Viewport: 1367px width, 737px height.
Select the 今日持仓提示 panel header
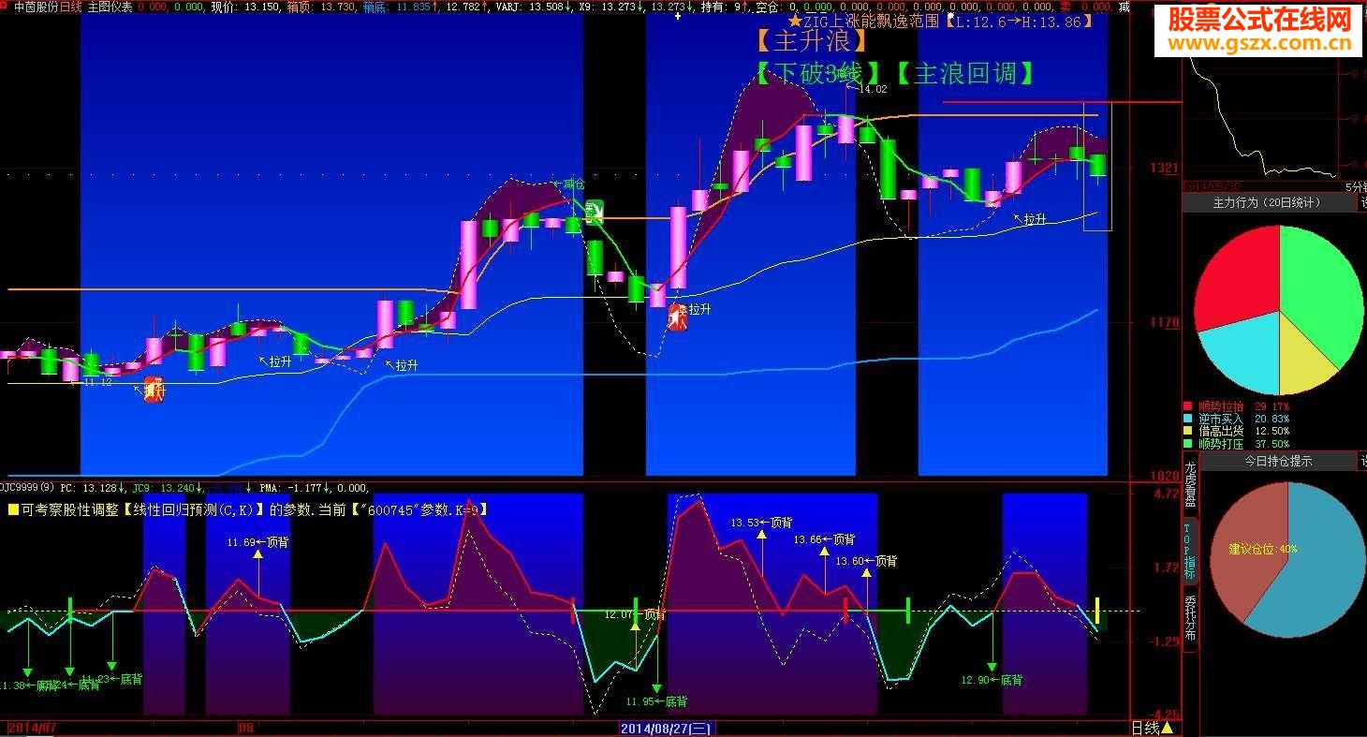[x=1277, y=461]
